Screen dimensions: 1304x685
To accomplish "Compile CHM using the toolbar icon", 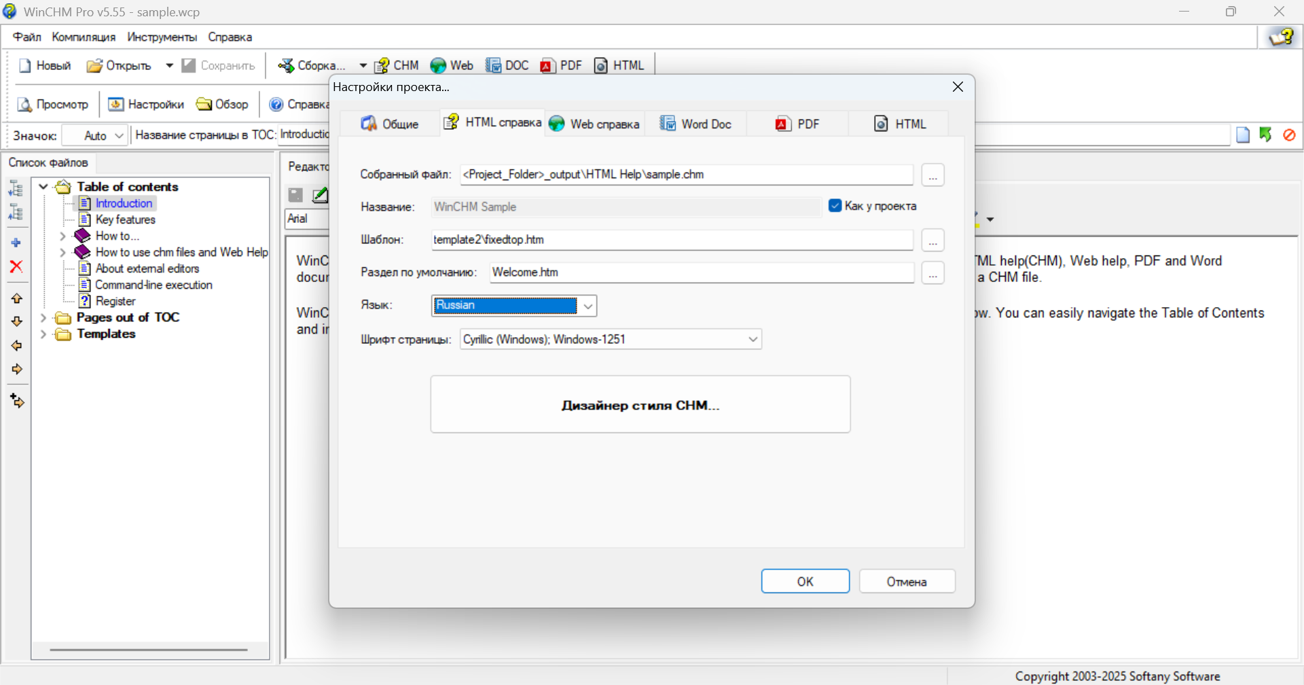I will tap(382, 65).
